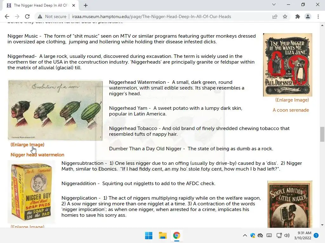Click the page scrollbar down arrow
325x243 pixels.
[x=322, y=225]
